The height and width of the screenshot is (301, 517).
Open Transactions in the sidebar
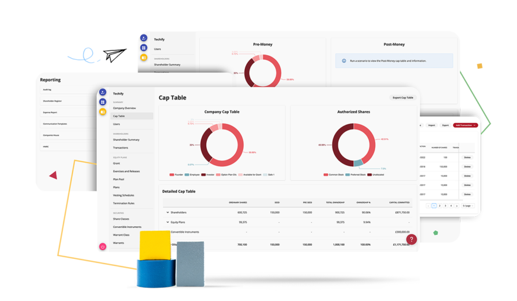pos(120,147)
